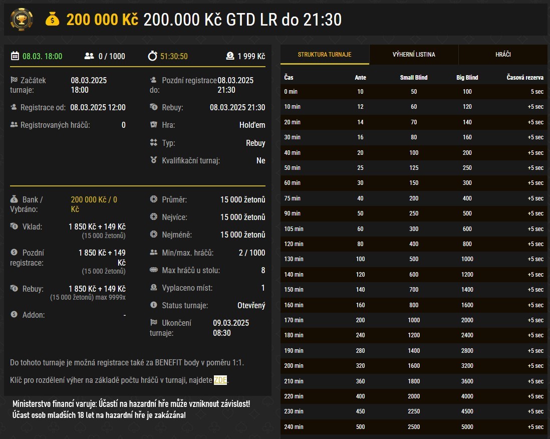Click the BENEFIT body registration note
550x439 pixels.
(x=127, y=362)
